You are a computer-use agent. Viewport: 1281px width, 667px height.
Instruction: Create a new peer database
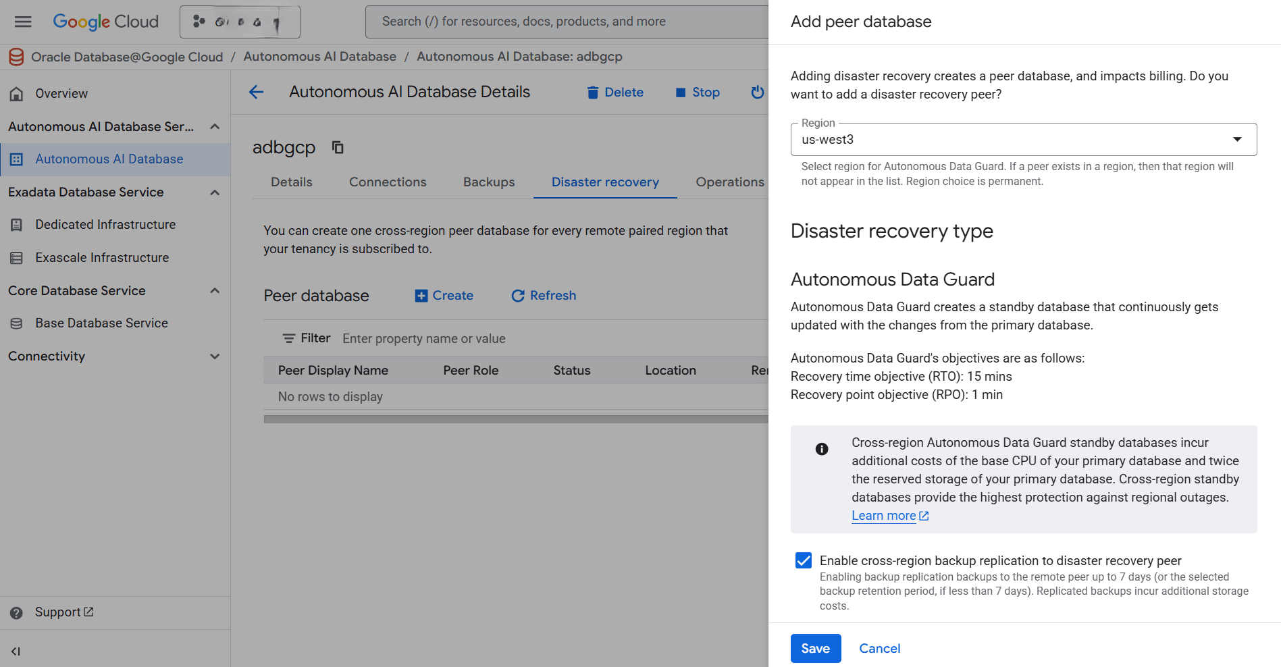coord(443,295)
